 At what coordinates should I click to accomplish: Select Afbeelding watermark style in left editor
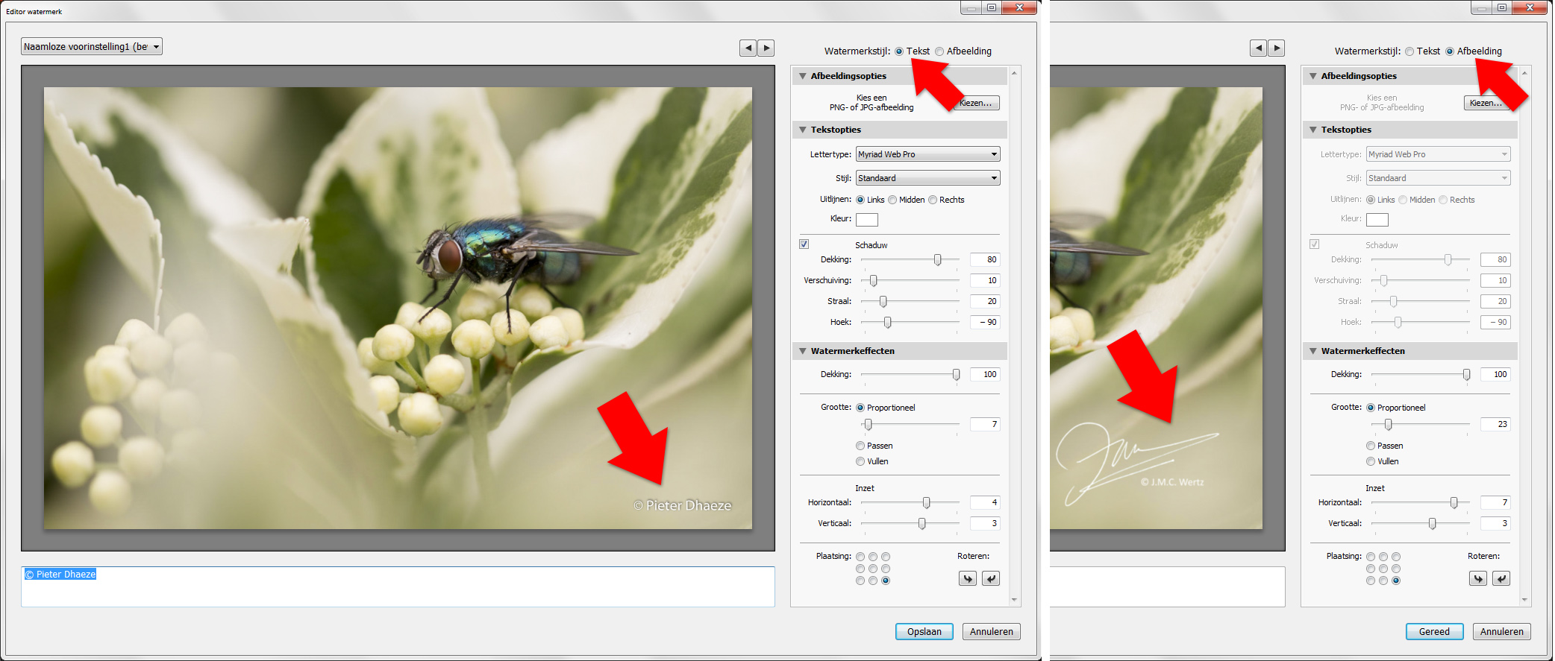[939, 51]
